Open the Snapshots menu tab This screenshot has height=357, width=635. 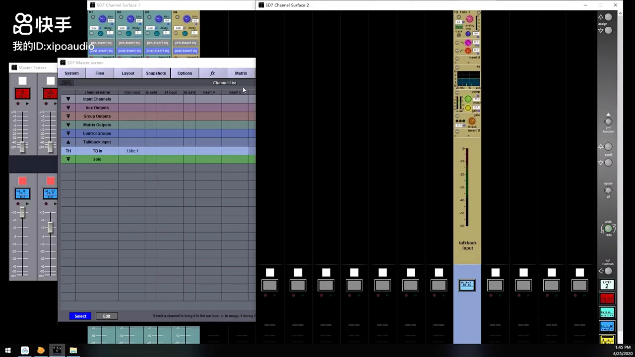[156, 73]
